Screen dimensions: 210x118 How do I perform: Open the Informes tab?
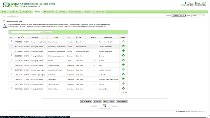tap(88, 12)
